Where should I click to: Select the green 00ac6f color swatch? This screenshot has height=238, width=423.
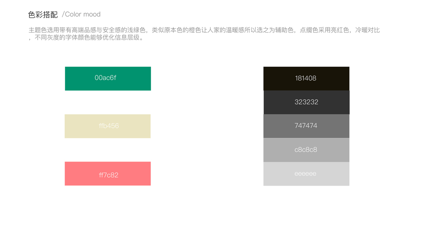108,79
